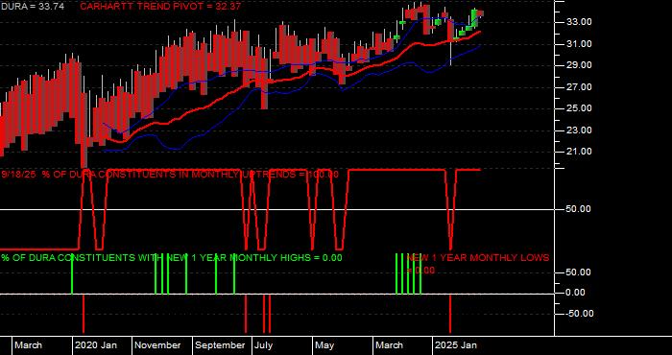
Task: Click the red new-lows spike above 2025 Jan
Action: tap(450, 314)
